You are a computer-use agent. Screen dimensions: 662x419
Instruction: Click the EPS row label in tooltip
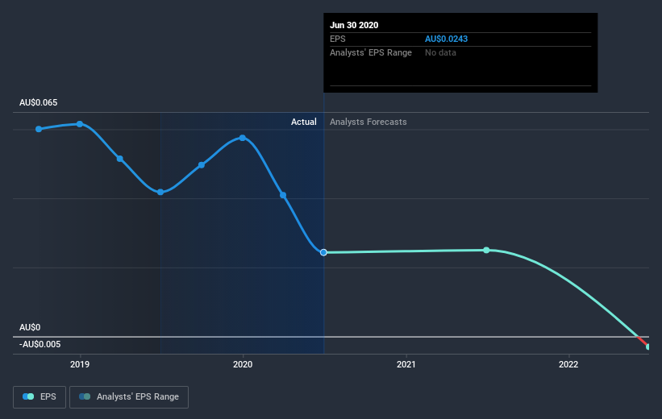338,39
